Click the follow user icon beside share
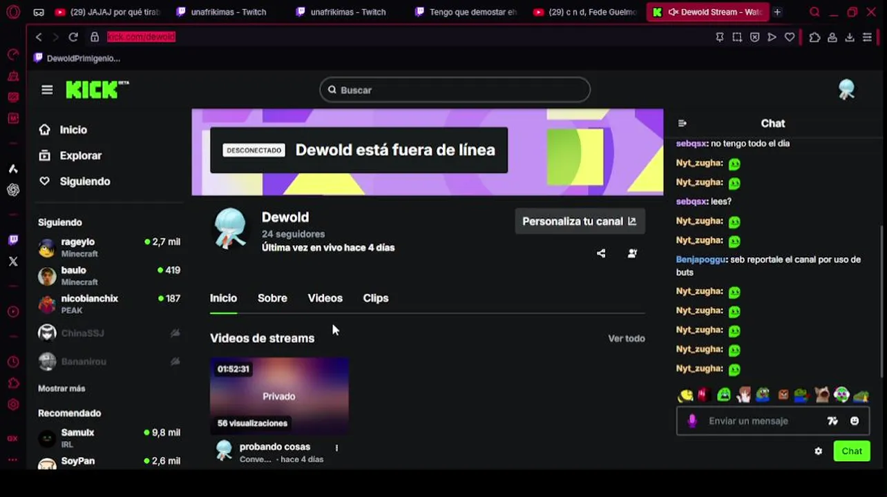The width and height of the screenshot is (887, 497). tap(632, 253)
